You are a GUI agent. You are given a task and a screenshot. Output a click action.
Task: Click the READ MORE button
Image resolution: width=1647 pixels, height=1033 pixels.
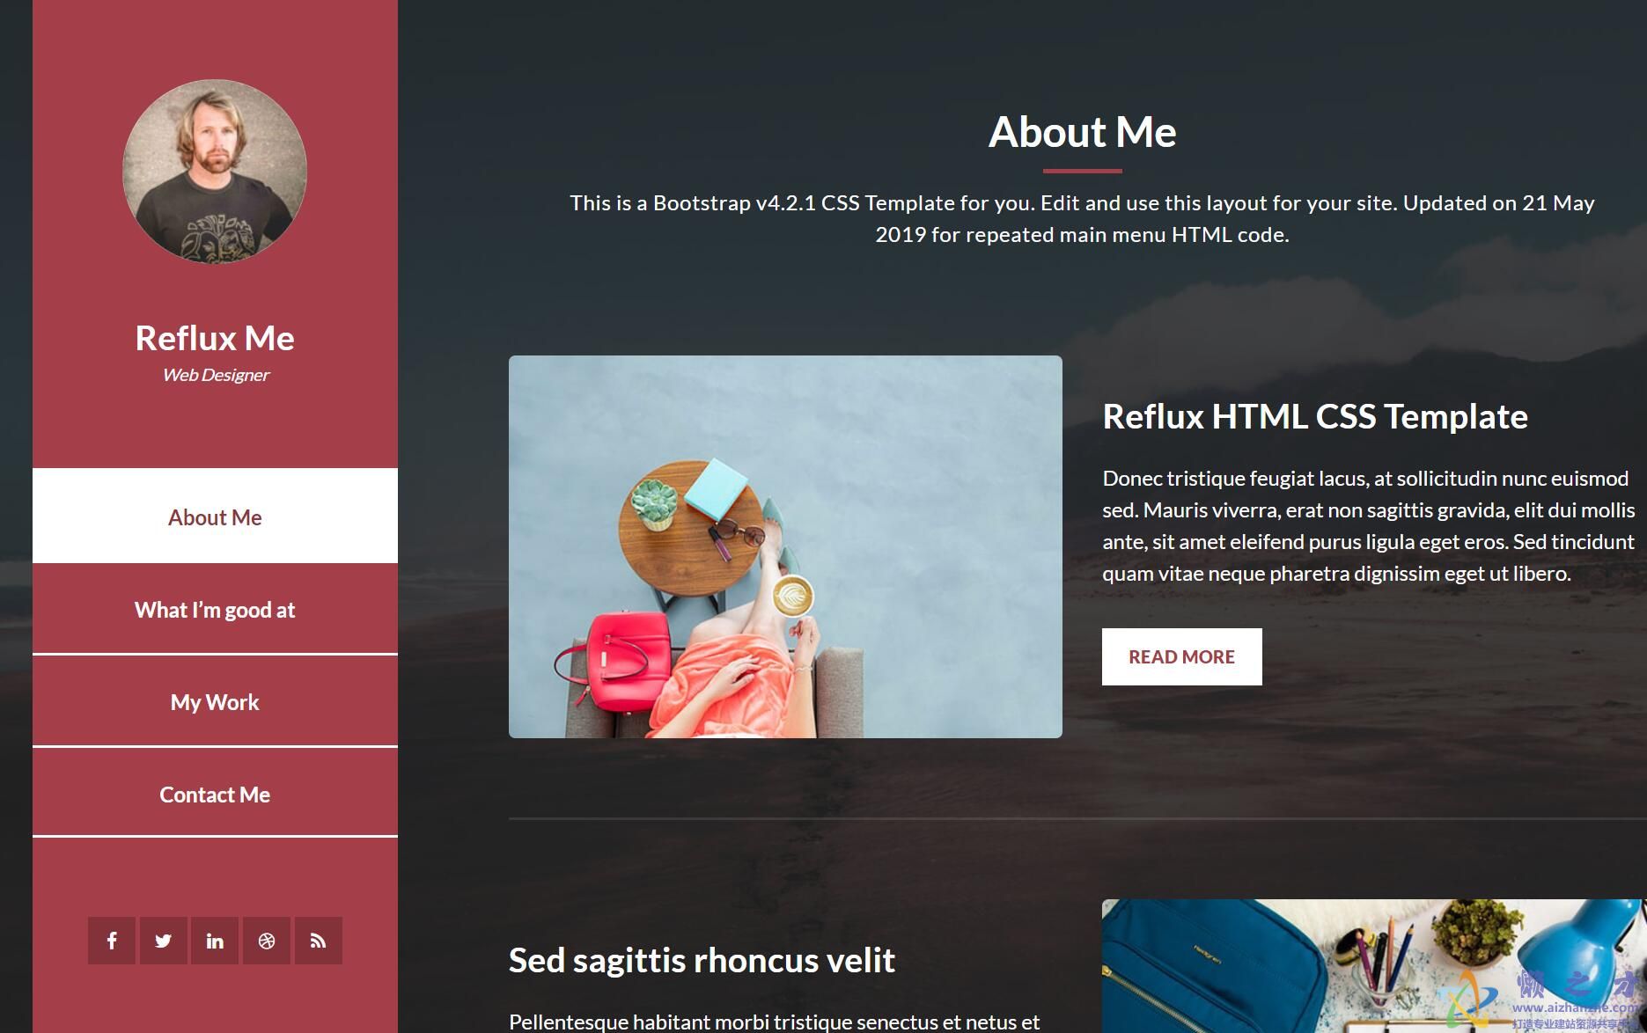(1181, 656)
